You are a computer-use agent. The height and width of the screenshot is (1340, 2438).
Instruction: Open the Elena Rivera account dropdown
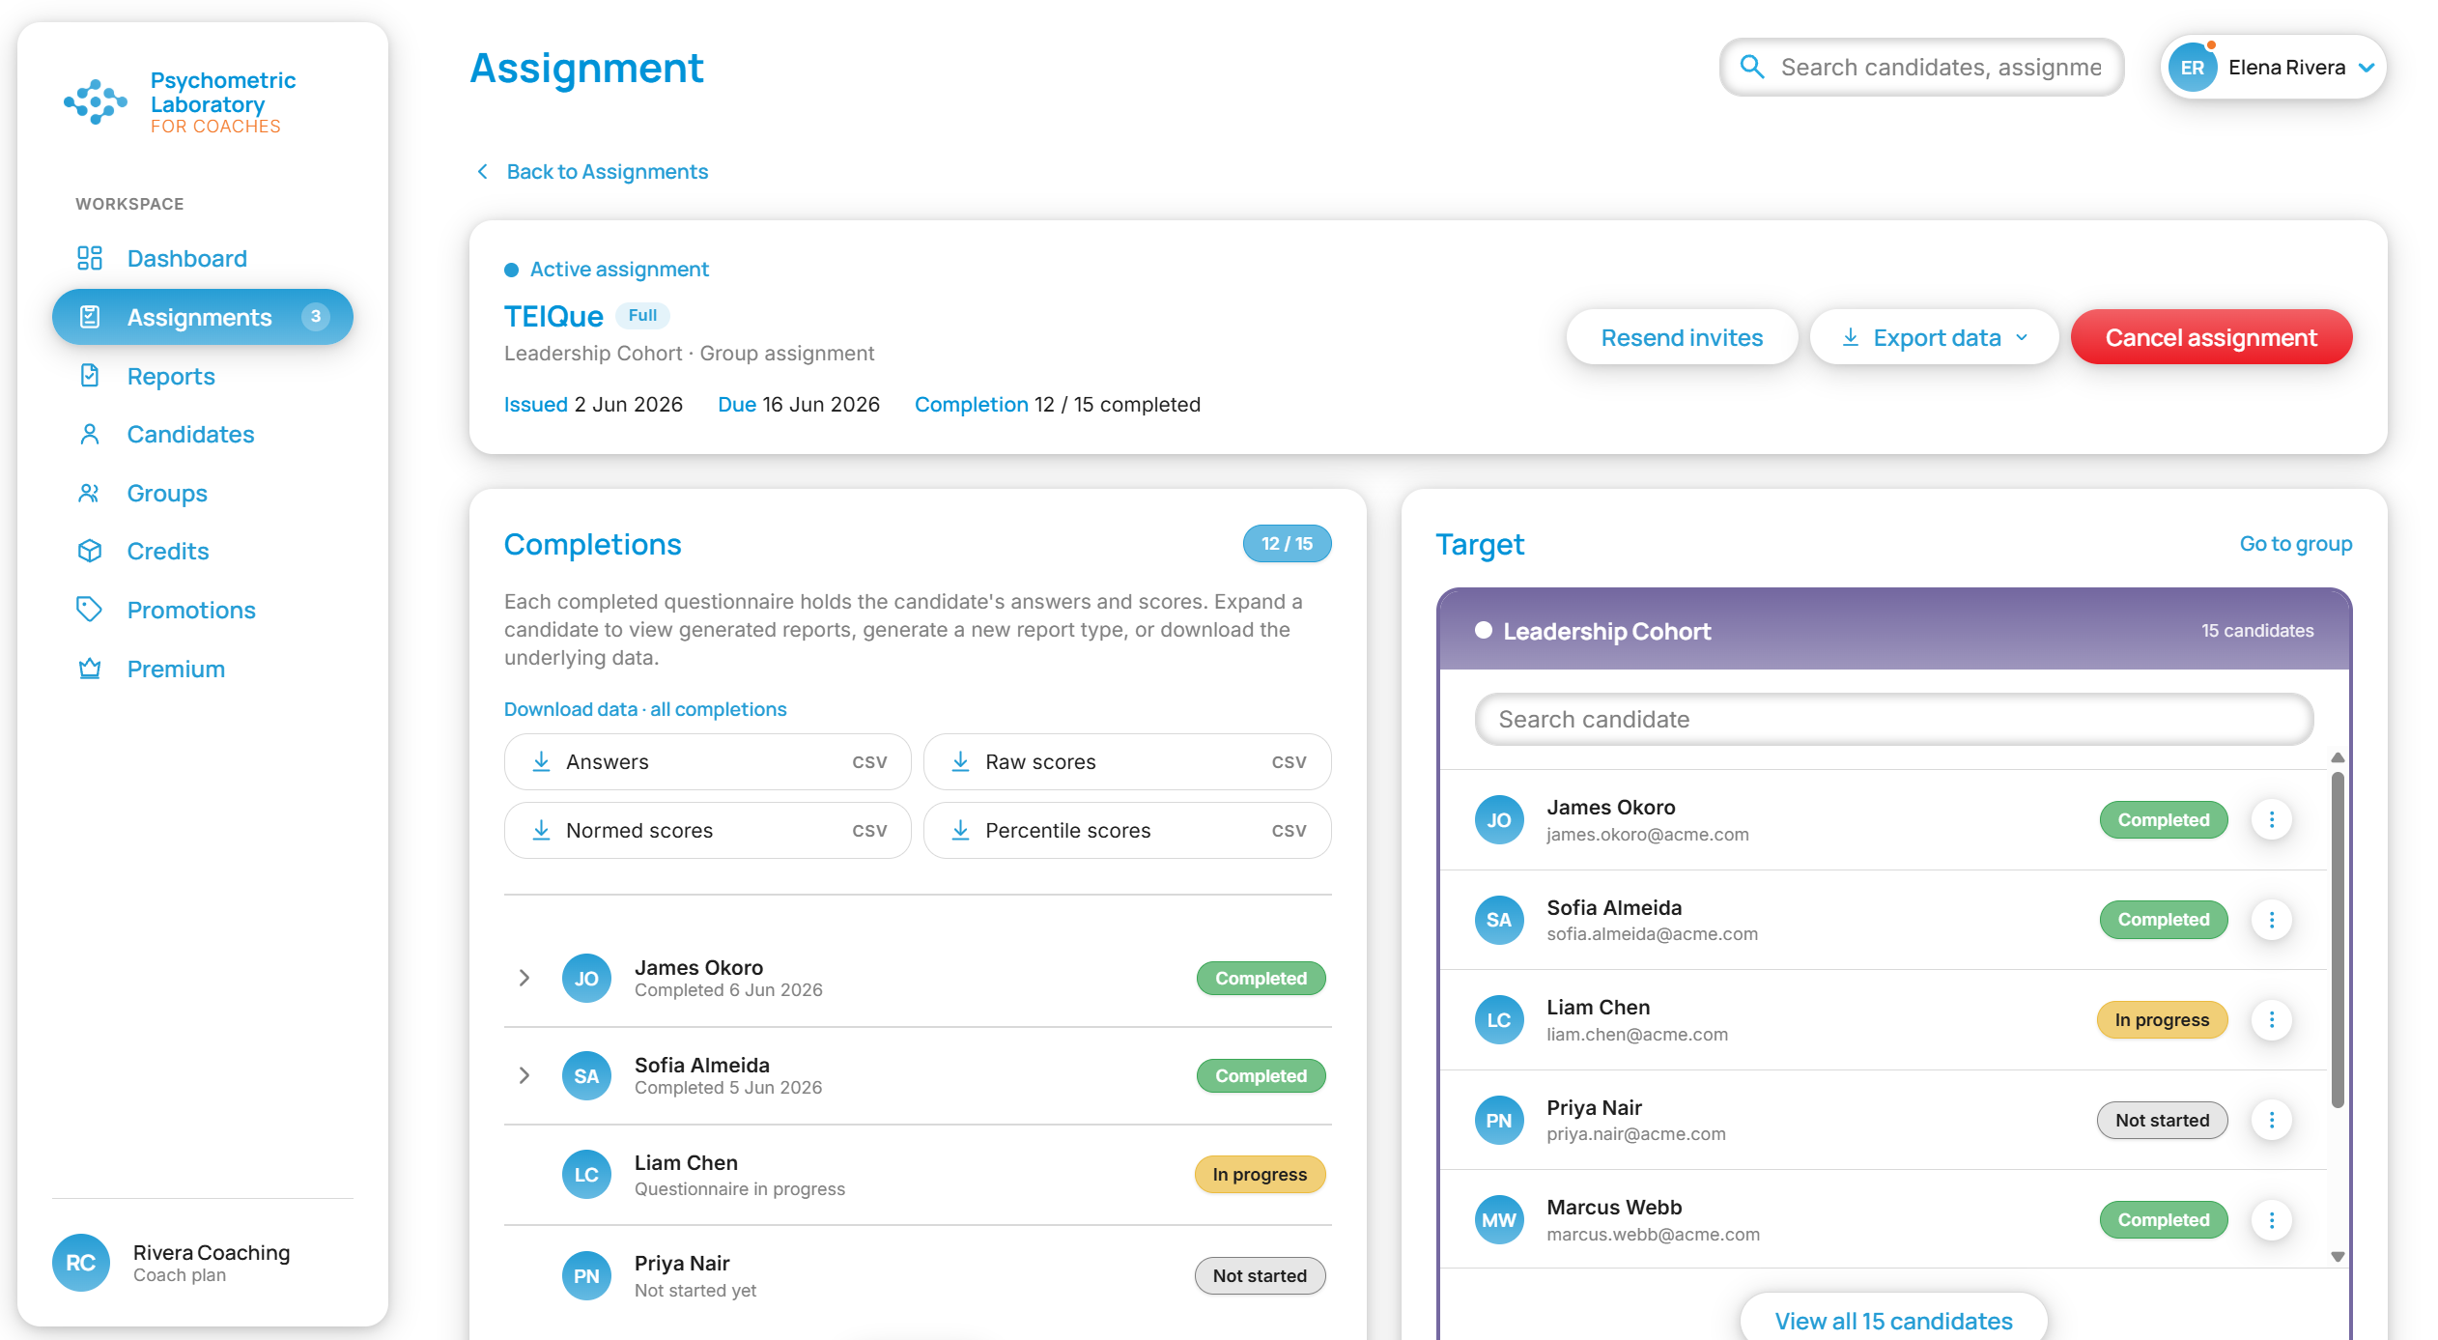pyautogui.click(x=2274, y=68)
